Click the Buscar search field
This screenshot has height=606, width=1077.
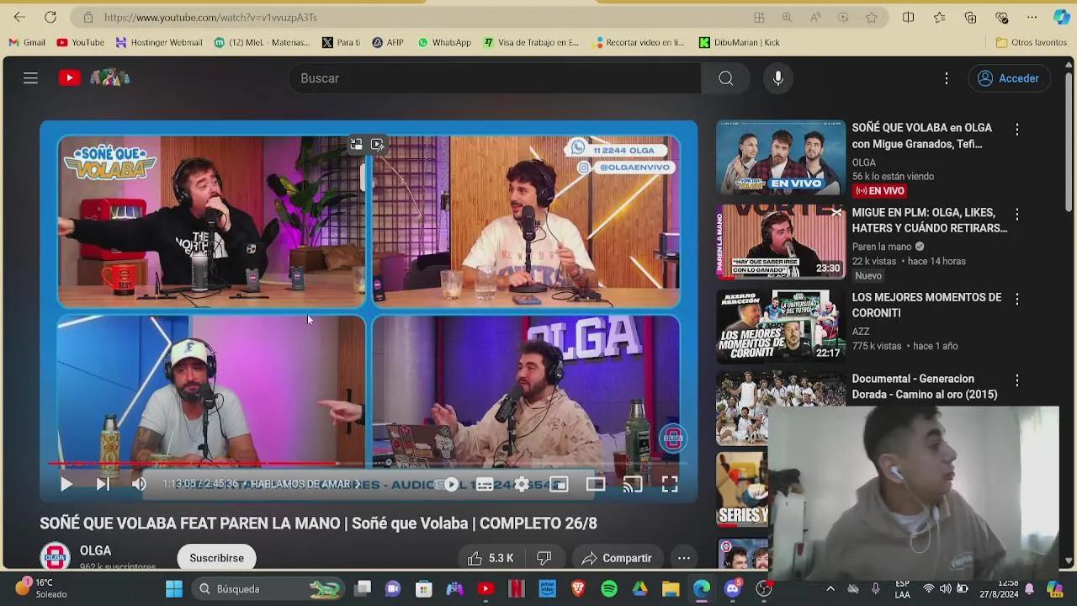pos(495,78)
